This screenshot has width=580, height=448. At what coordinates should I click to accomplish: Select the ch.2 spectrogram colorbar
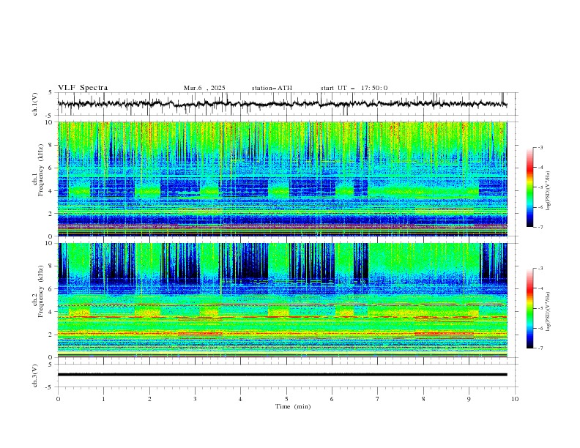coord(529,308)
